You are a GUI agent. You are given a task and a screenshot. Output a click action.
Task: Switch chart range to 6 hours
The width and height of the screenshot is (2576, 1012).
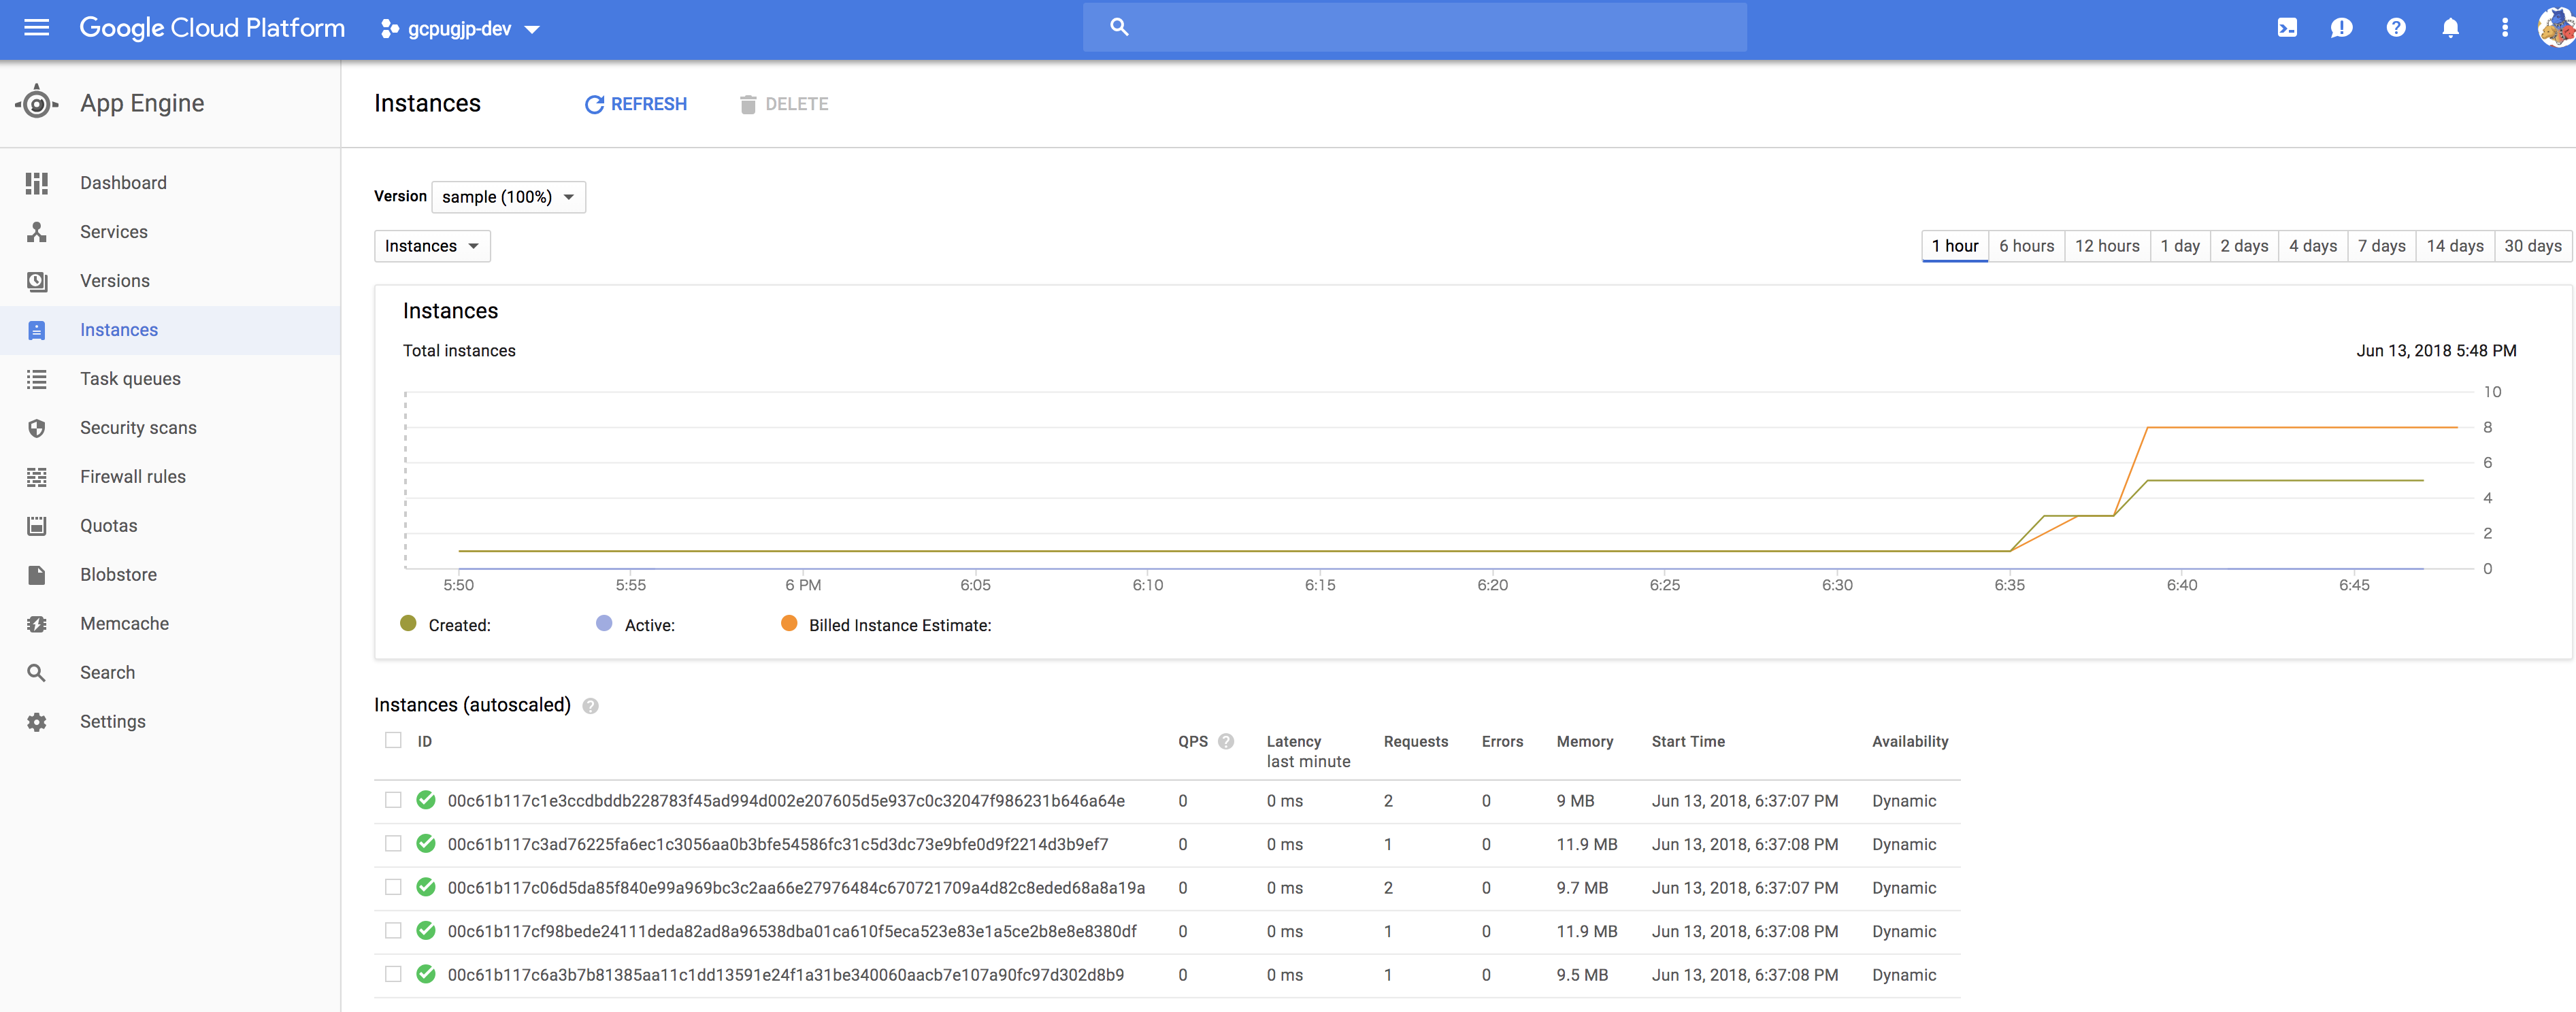(2026, 246)
